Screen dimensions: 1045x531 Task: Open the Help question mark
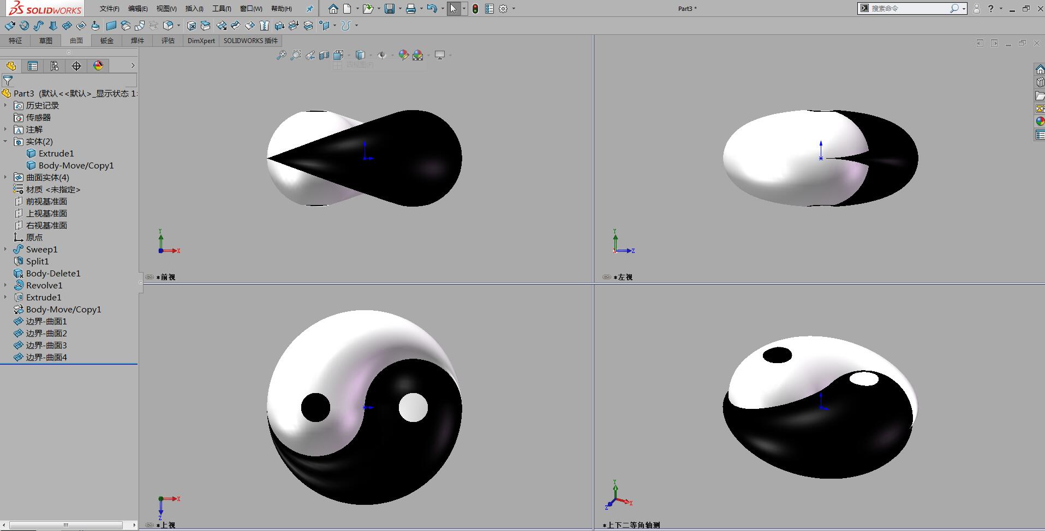click(991, 9)
